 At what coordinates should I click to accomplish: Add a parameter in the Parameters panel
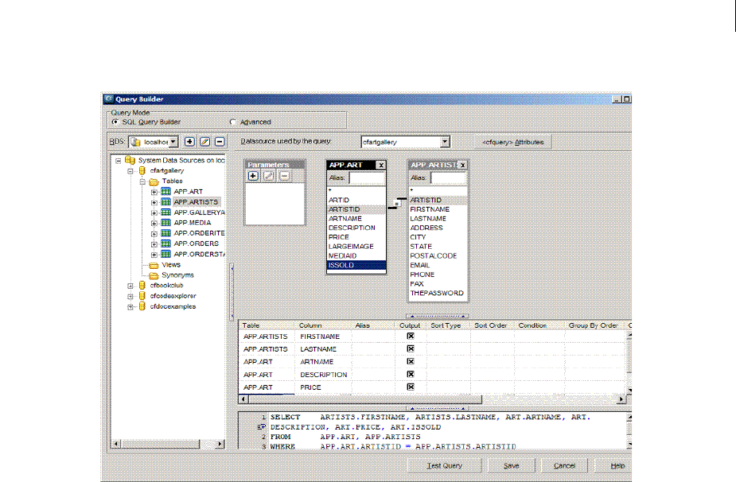point(253,176)
